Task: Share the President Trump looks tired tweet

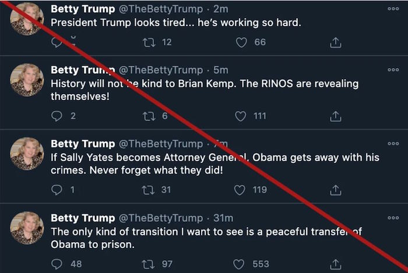Action: 335,42
